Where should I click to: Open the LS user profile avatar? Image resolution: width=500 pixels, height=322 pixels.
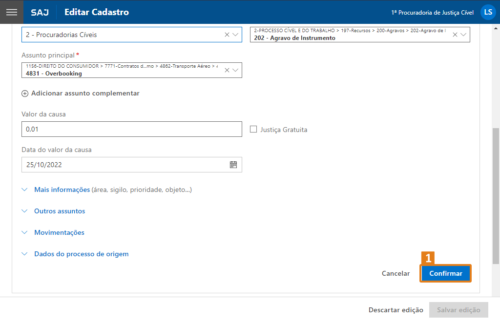488,12
